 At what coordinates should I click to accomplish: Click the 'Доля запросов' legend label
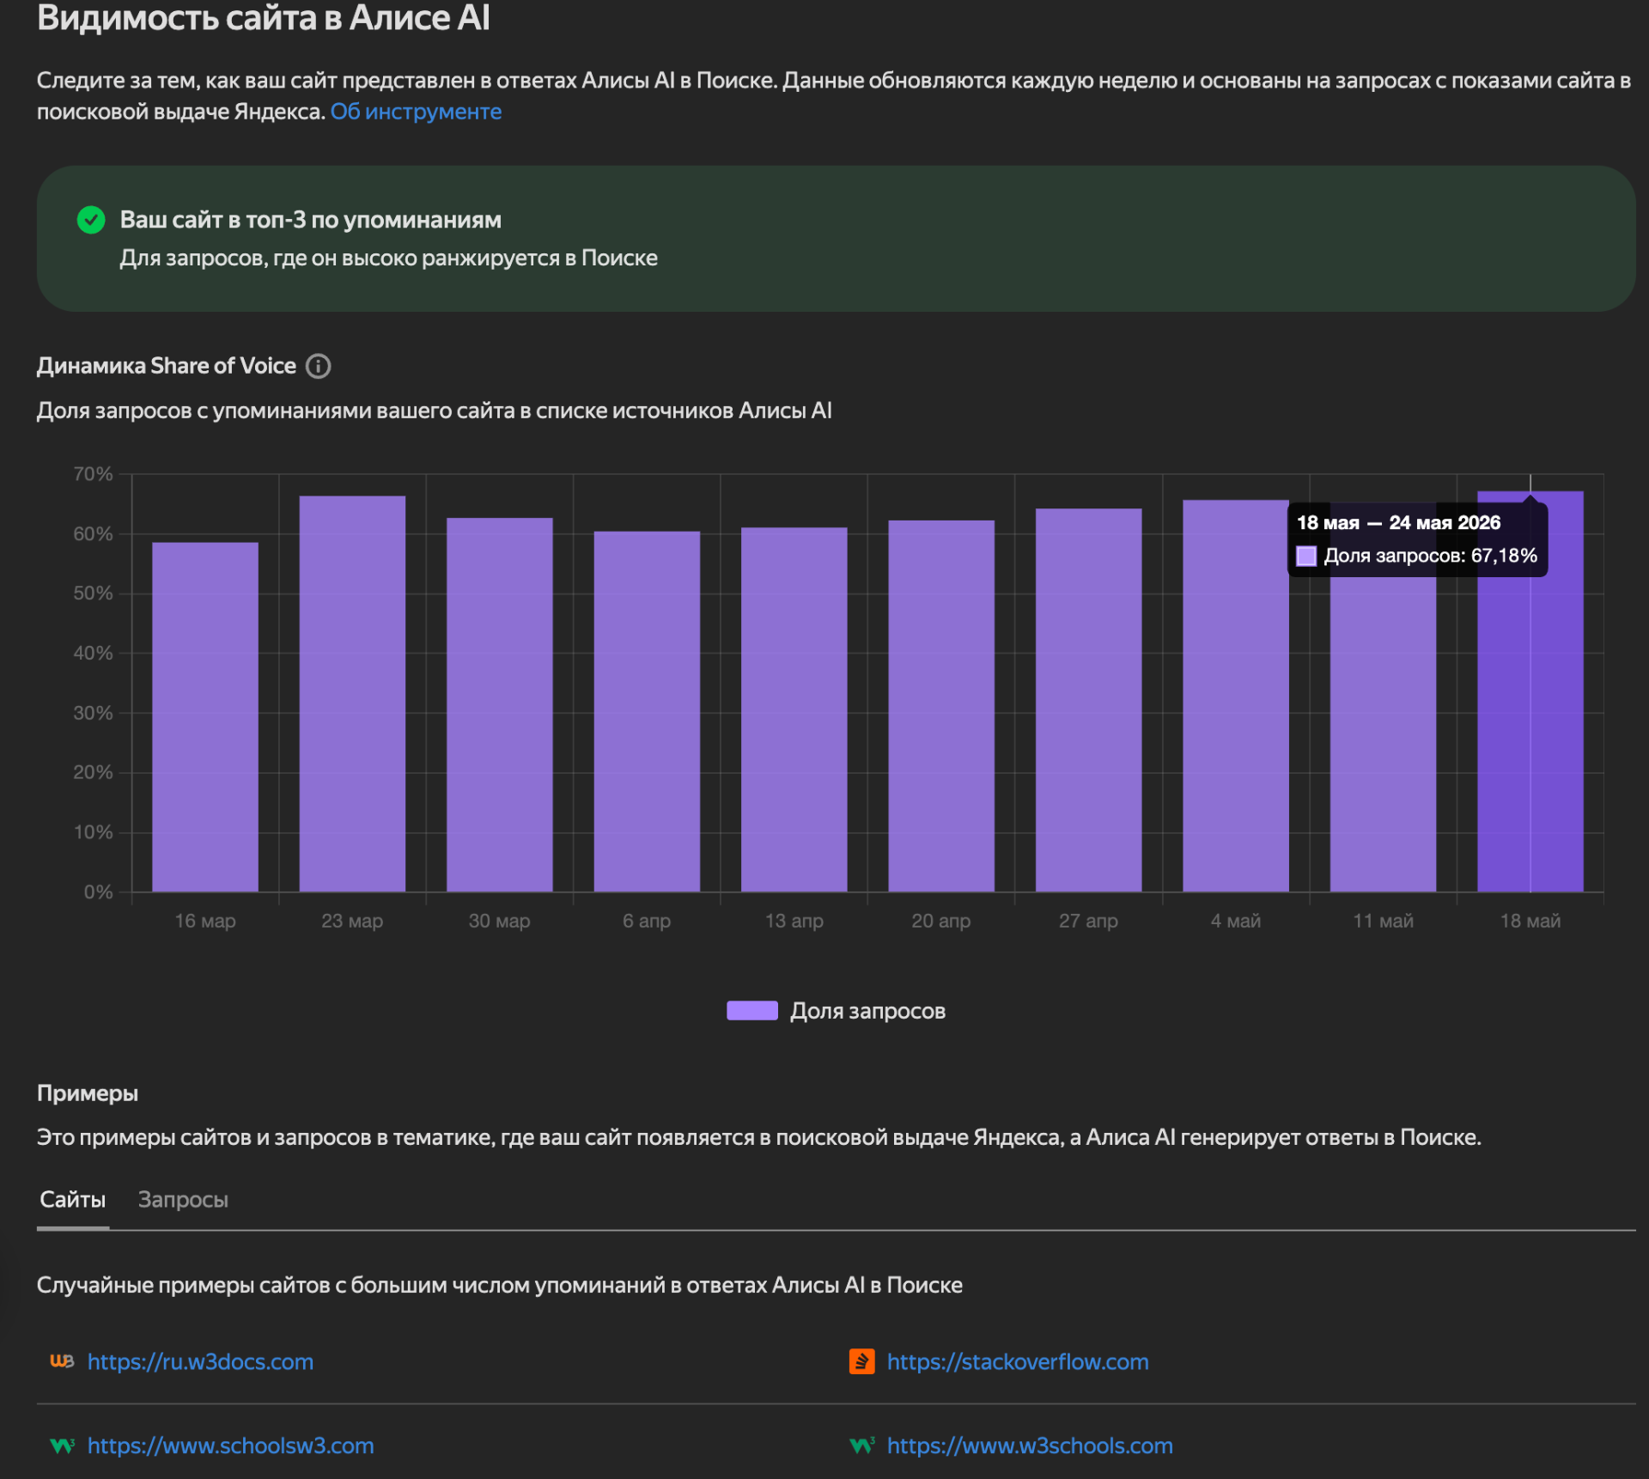pyautogui.click(x=867, y=1011)
